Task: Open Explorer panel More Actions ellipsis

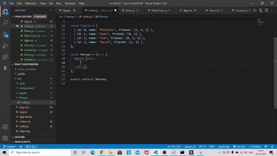Action: click(x=51, y=10)
